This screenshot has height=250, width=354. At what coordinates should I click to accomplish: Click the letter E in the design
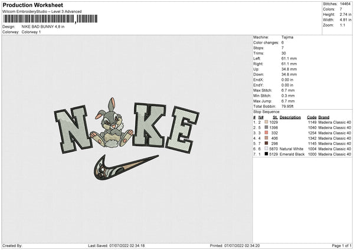(x=182, y=130)
